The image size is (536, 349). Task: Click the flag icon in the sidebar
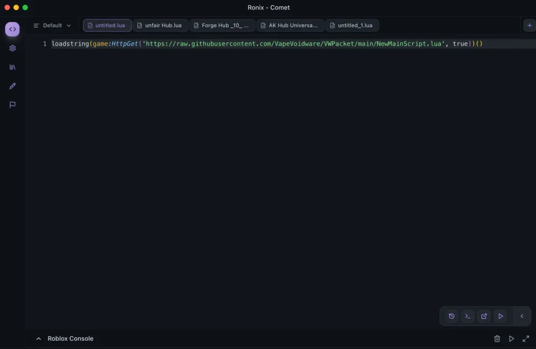tap(12, 104)
